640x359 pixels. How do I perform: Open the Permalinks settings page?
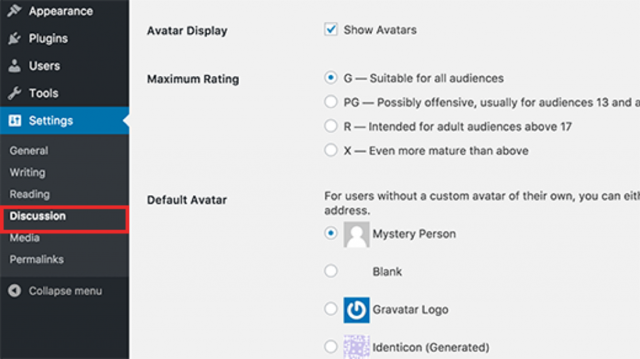(x=36, y=260)
